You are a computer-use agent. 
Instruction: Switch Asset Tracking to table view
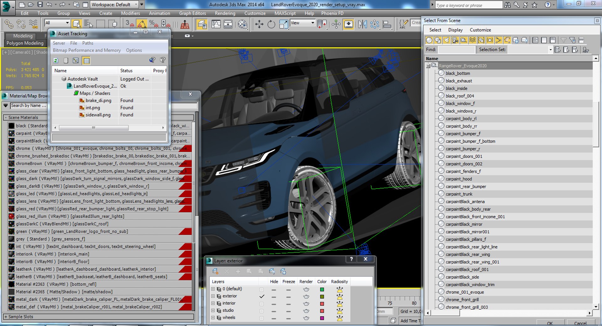pos(87,61)
